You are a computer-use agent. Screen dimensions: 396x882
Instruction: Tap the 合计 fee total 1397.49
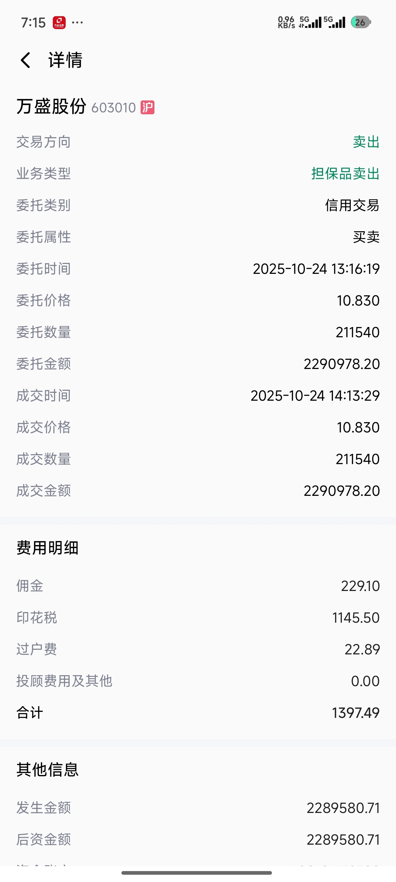click(356, 713)
